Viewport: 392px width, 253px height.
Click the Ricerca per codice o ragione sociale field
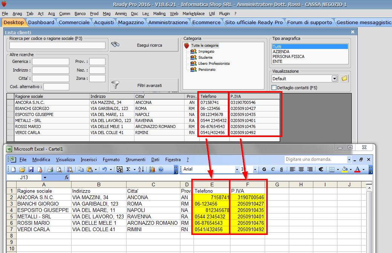click(x=57, y=45)
